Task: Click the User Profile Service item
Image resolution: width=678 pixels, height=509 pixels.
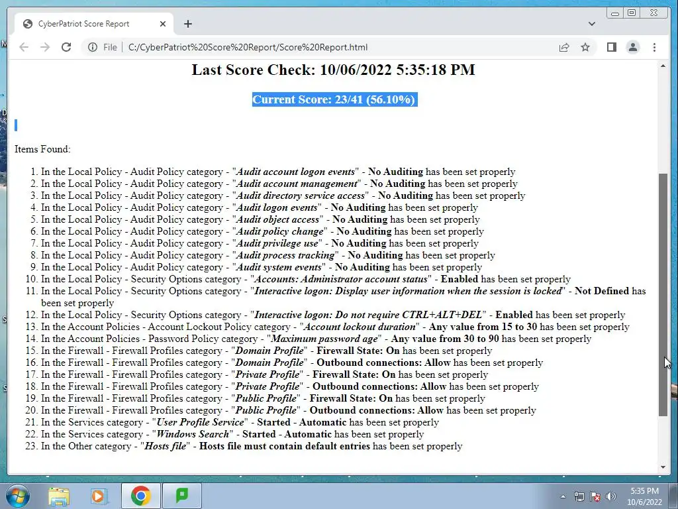Action: coord(240,422)
